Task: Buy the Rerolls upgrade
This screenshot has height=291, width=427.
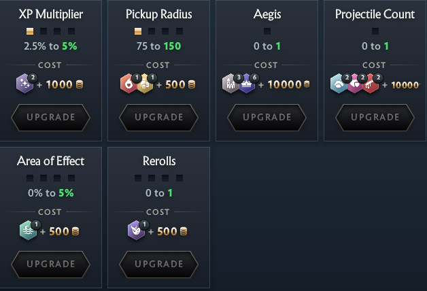Action: point(159,264)
